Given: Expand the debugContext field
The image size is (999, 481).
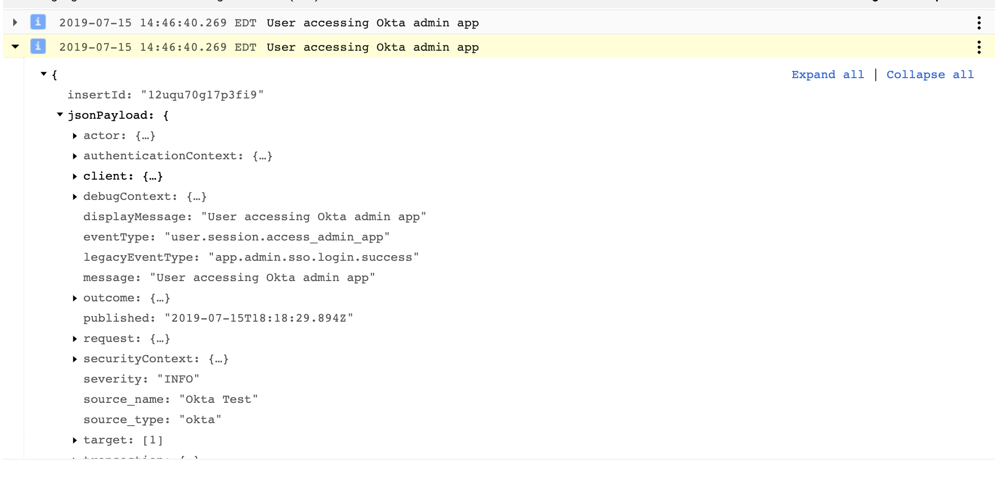Looking at the screenshot, I should [75, 196].
